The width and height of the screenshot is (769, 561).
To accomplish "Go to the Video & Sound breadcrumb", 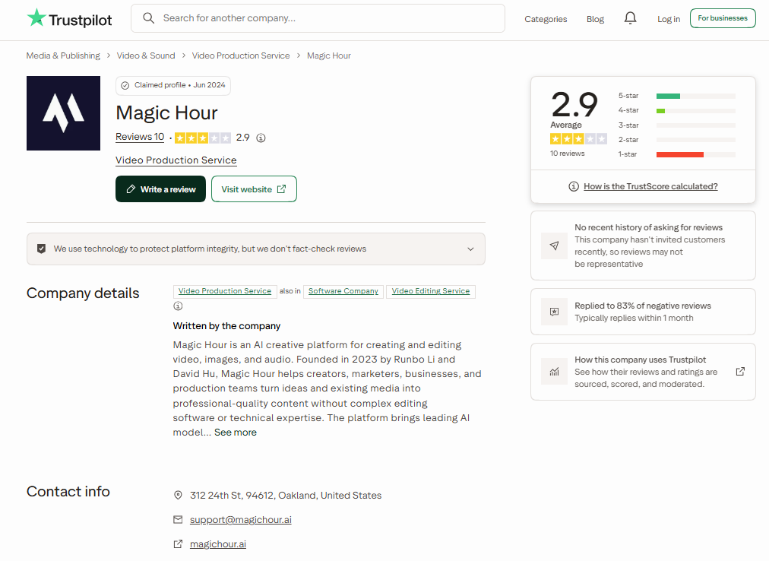I will [146, 55].
